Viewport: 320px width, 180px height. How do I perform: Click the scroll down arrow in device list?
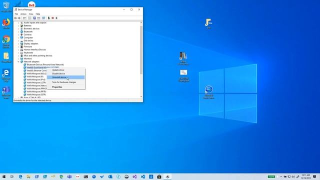click(141, 96)
